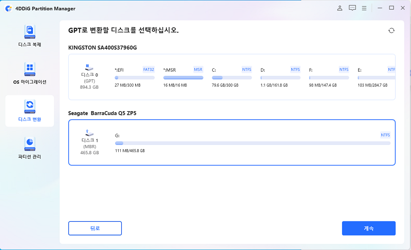
Task: Maximize the Partition Manager window
Action: 391,8
